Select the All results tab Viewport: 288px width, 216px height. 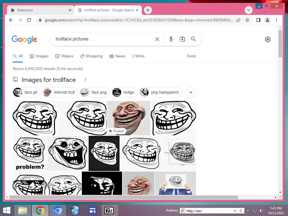point(18,56)
